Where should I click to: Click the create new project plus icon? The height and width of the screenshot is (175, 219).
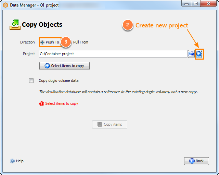[x=199, y=54]
